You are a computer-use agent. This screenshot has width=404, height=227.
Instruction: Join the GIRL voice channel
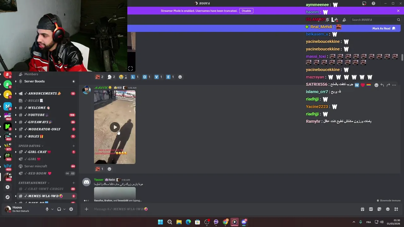(46, 159)
